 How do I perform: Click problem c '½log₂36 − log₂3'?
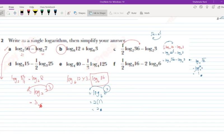[139, 49]
